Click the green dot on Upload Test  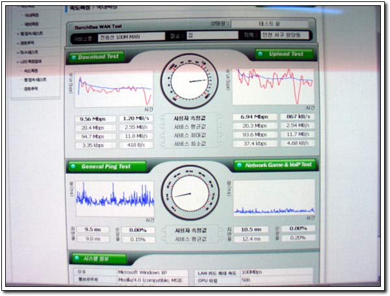tap(261, 54)
